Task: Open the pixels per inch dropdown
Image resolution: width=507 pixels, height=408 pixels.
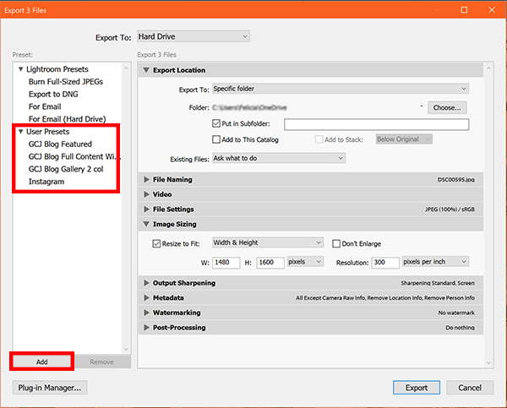Action: [435, 262]
